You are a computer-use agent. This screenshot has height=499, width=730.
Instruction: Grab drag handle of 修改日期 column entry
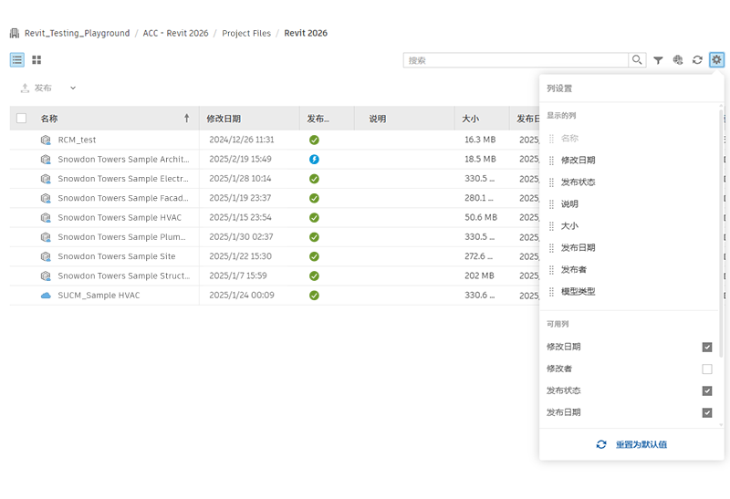pyautogui.click(x=551, y=161)
